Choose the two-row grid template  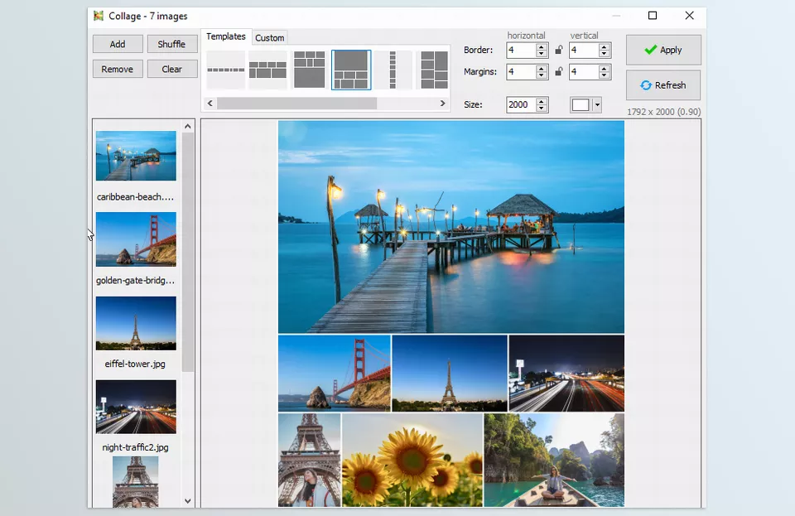pyautogui.click(x=267, y=70)
